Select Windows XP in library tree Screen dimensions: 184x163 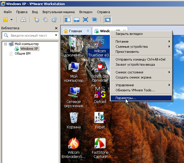pyautogui.click(x=29, y=49)
